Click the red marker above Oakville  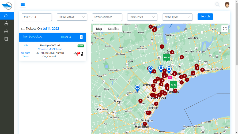[x=156, y=104]
